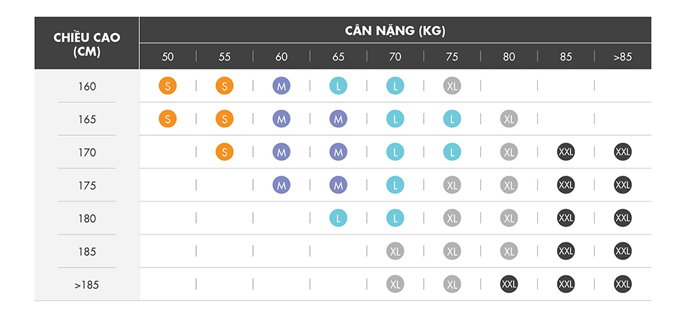Click the >185 height row label

click(86, 285)
